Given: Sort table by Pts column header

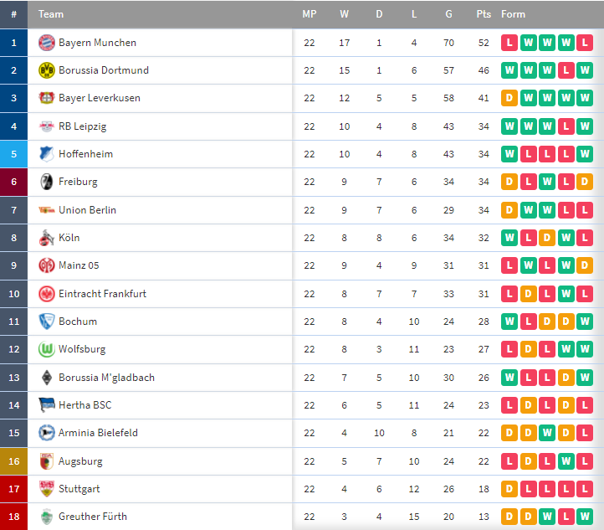Looking at the screenshot, I should (484, 14).
